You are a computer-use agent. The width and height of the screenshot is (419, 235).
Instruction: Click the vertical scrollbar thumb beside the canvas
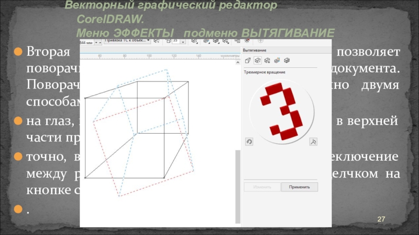pyautogui.click(x=238, y=187)
